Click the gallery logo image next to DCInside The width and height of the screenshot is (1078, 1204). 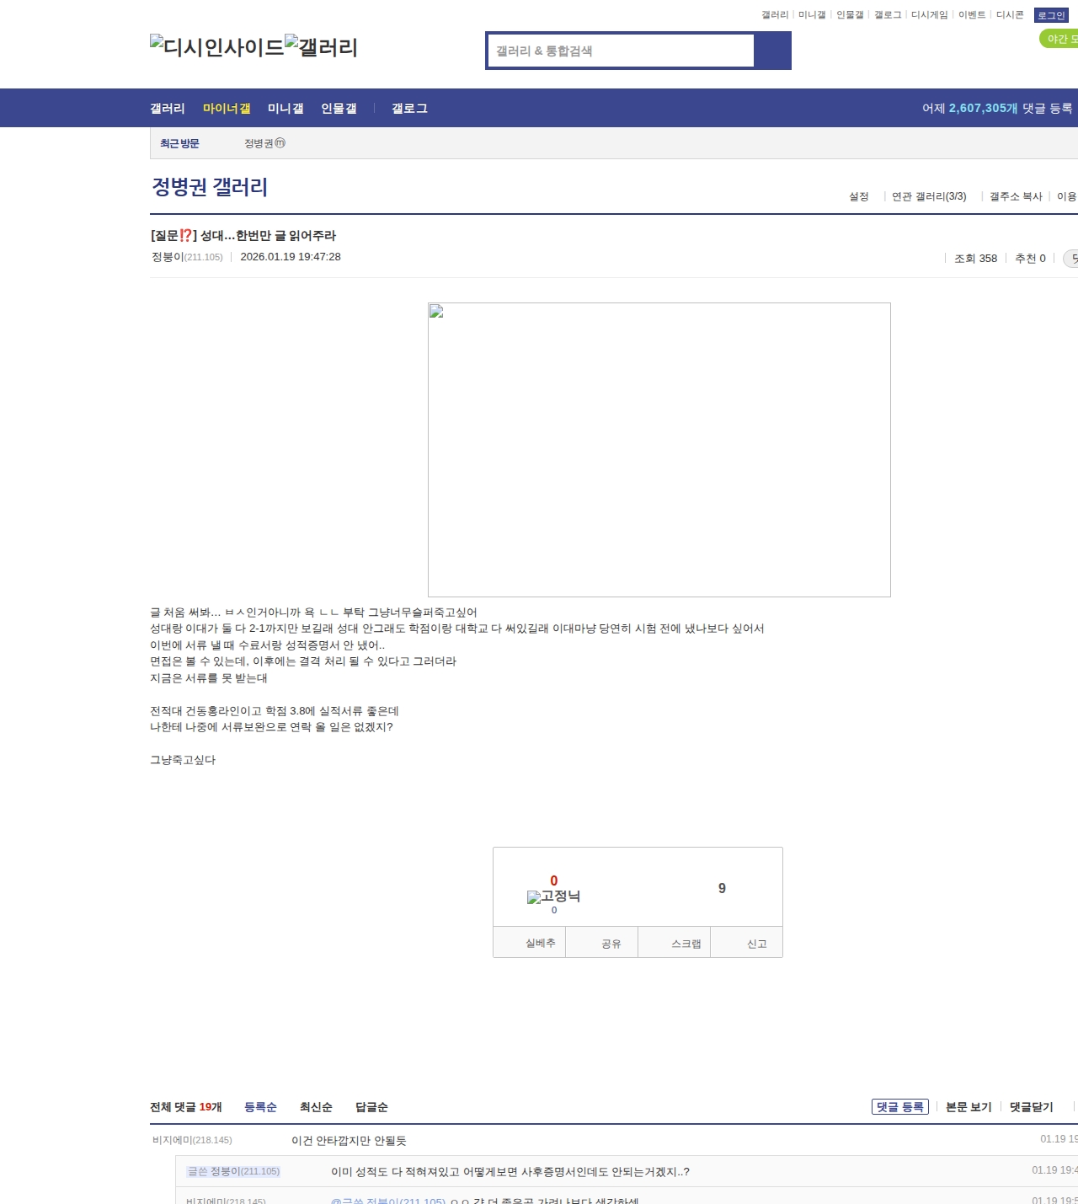321,47
